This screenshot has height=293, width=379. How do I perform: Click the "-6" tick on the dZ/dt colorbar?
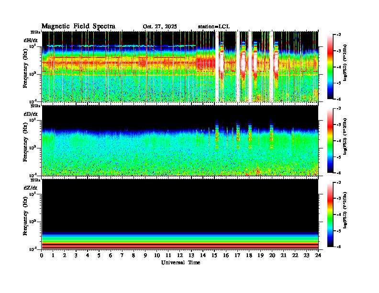(339, 247)
